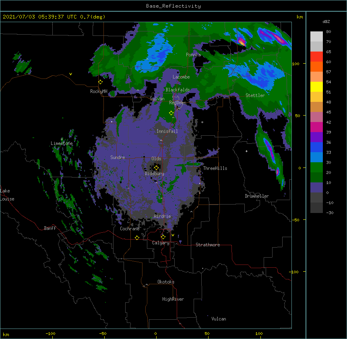Image resolution: width=347 pixels, height=339 pixels.
Task: Pick the bright green swatch between 30 and 20
Action: (316, 167)
